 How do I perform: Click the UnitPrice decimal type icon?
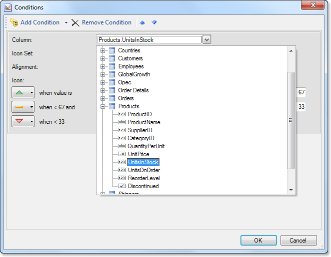(x=122, y=154)
